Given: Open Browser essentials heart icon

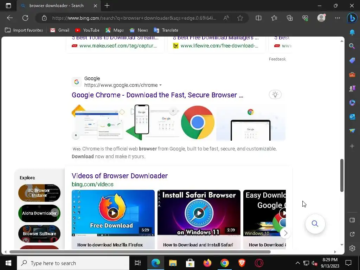Looking at the screenshot, I should point(305,18).
